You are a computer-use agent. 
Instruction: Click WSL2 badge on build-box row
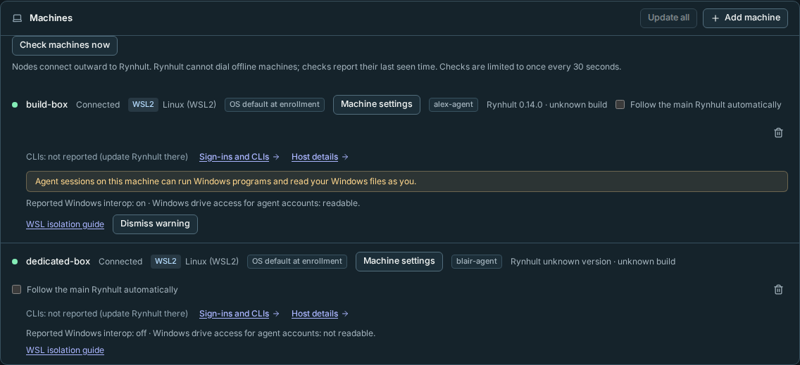[x=143, y=105]
